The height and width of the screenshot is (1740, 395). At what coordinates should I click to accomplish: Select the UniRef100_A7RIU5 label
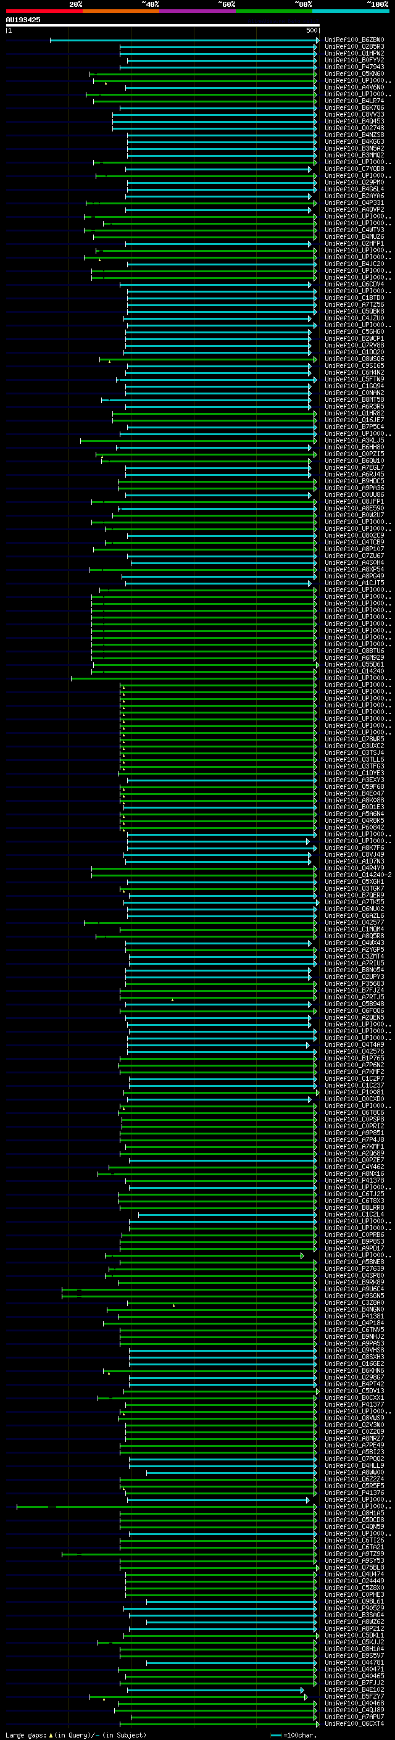click(x=354, y=964)
